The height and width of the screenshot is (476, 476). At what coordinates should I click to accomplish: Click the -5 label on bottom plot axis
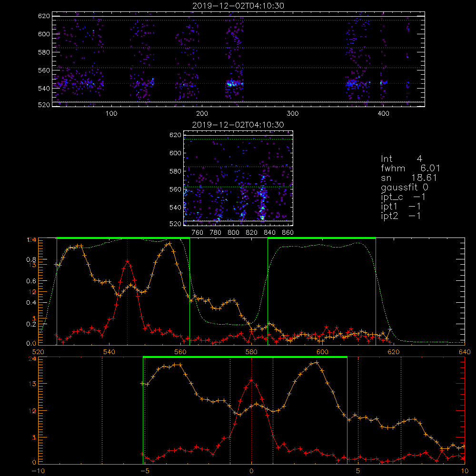click(x=145, y=471)
